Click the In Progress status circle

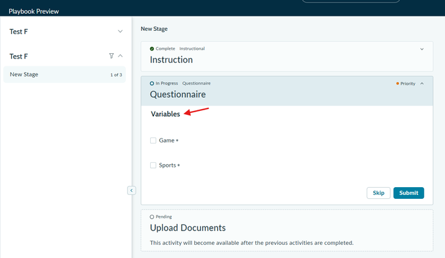[x=152, y=83]
